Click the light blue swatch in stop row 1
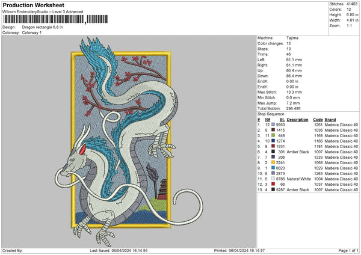361x255 pixels. (273, 124)
